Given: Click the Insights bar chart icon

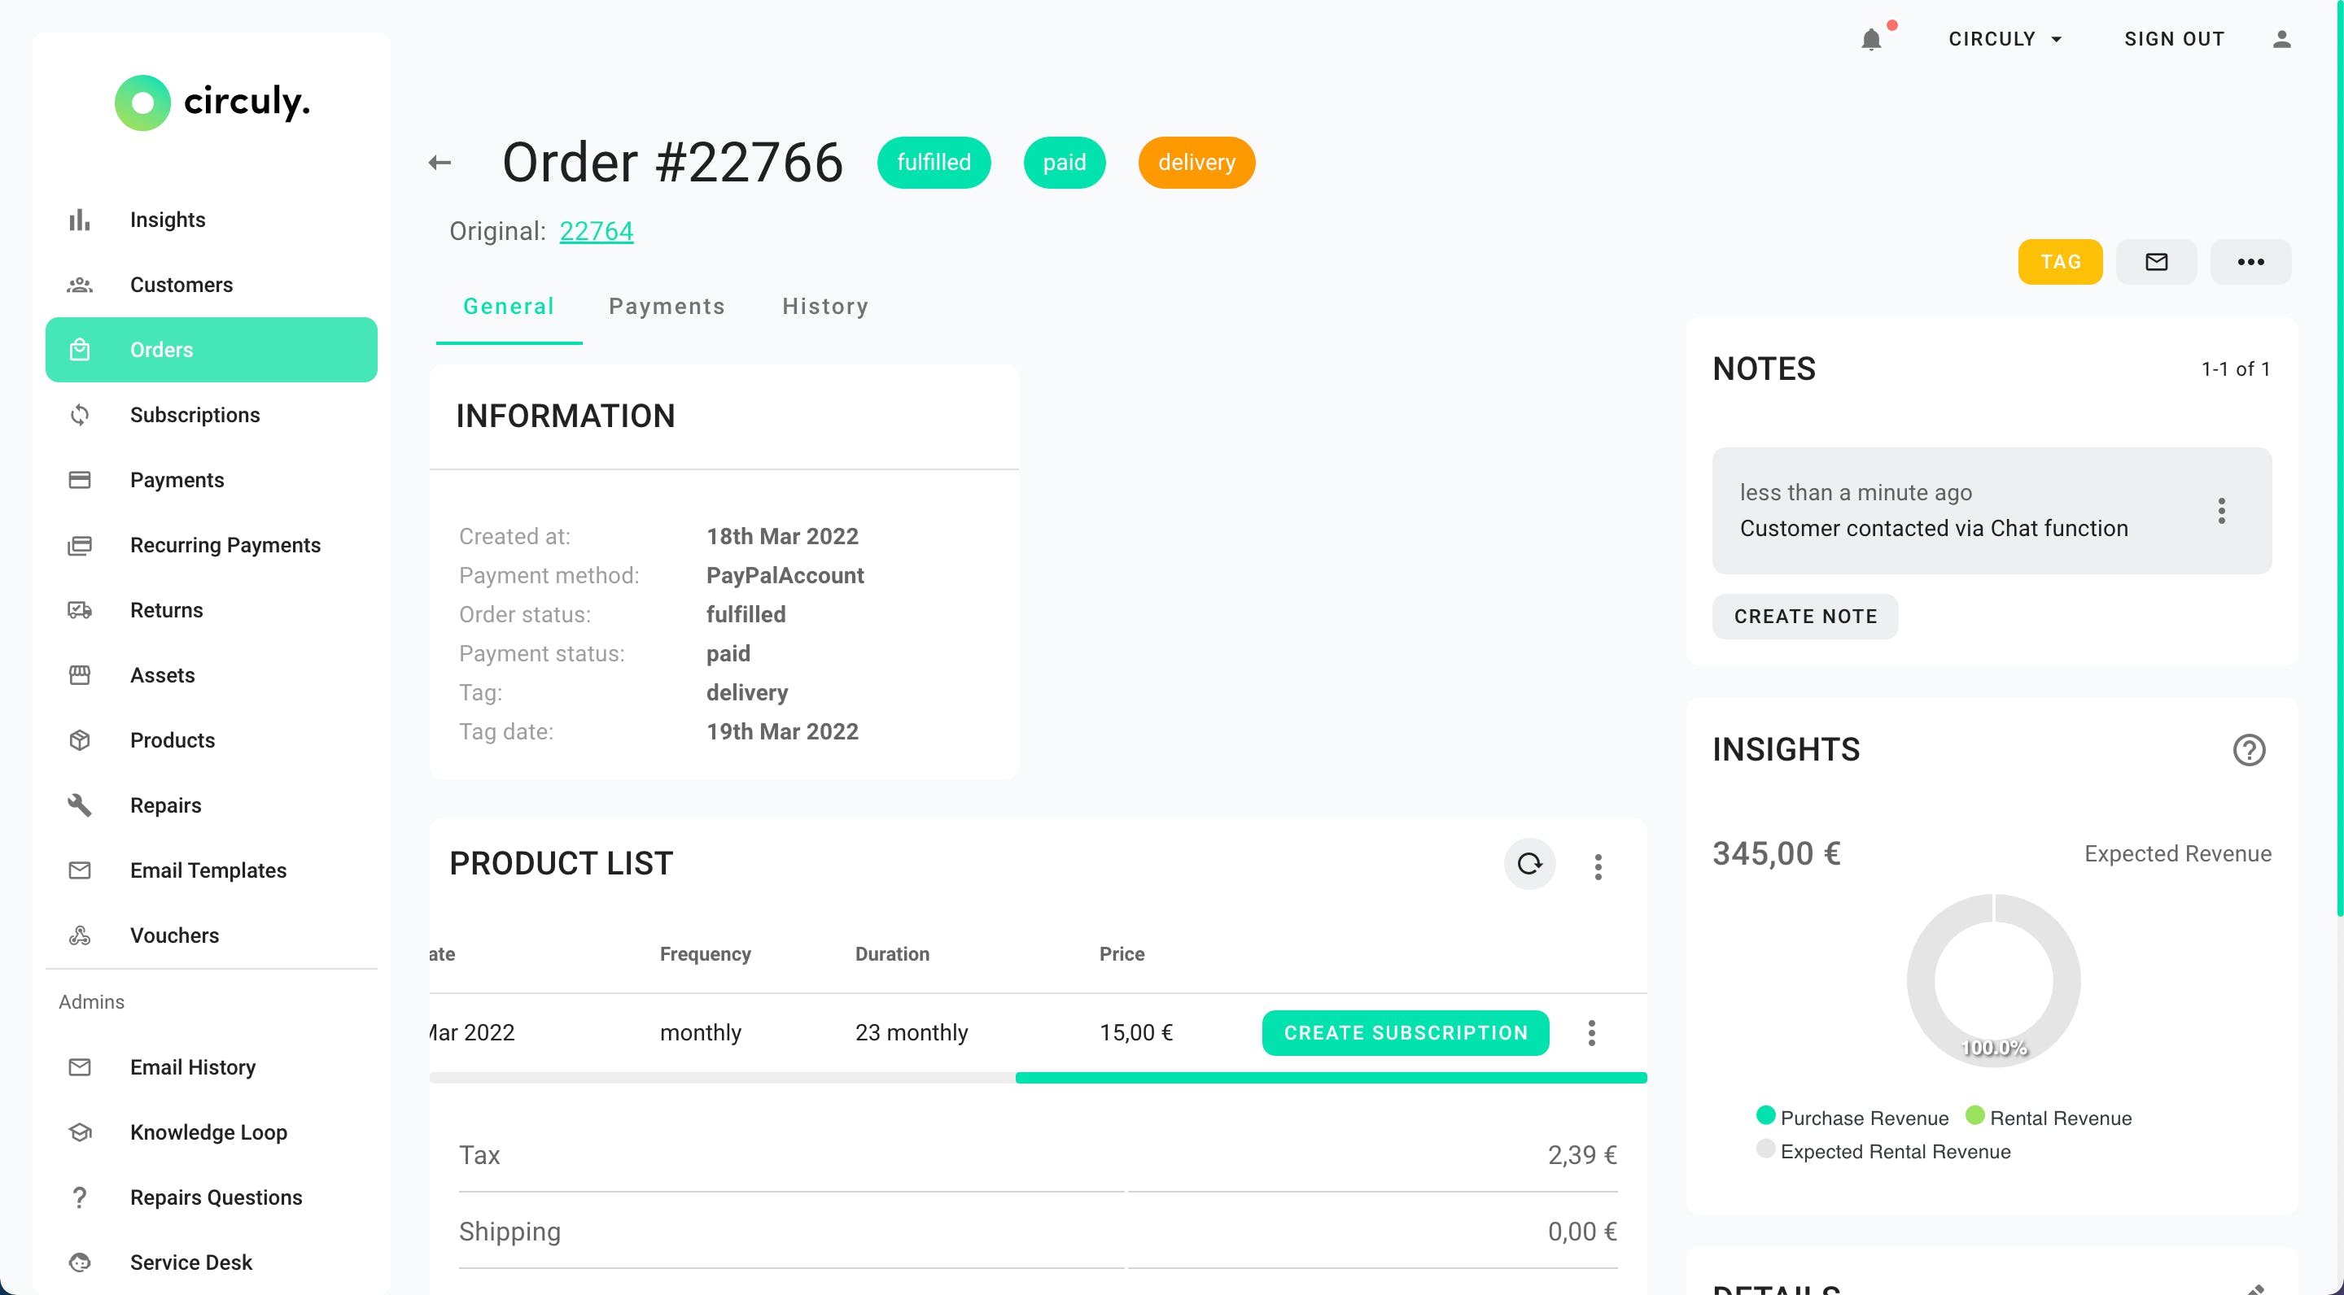Looking at the screenshot, I should pos(80,220).
